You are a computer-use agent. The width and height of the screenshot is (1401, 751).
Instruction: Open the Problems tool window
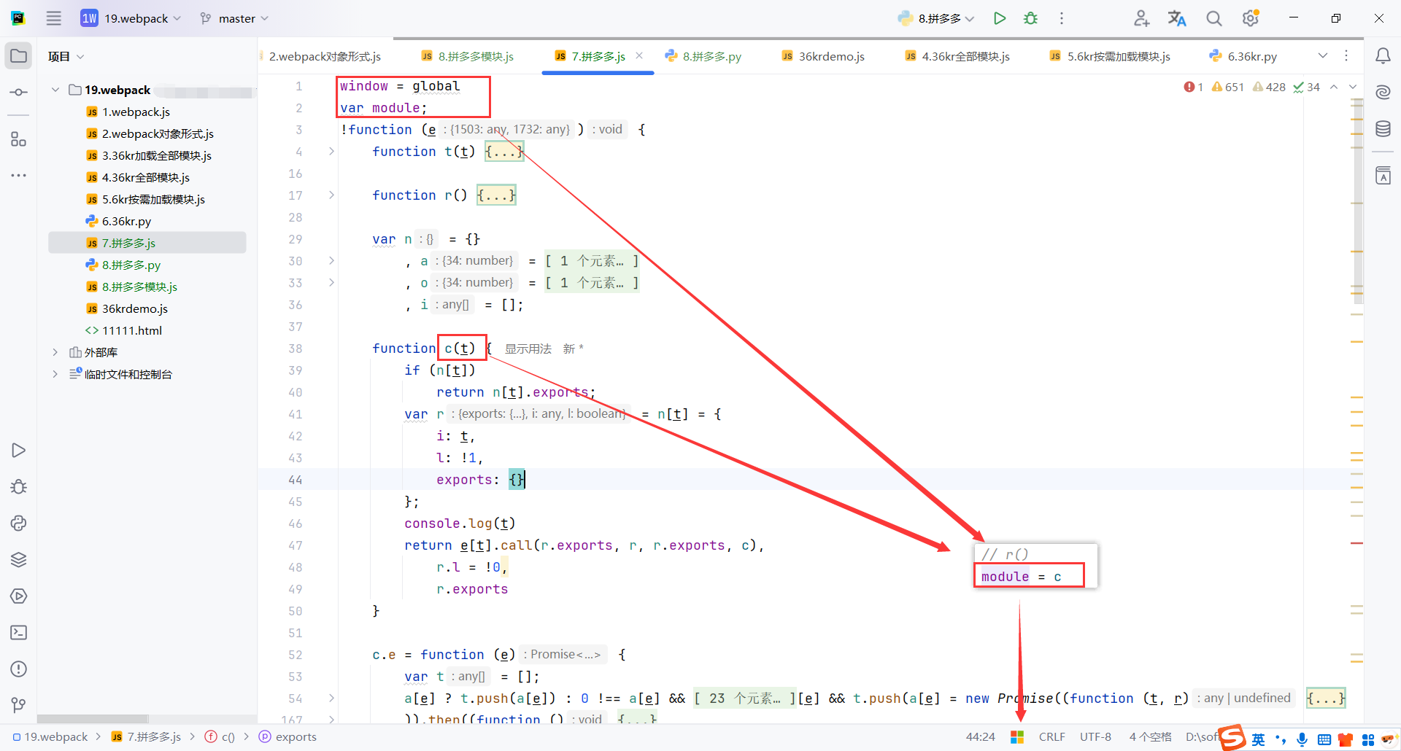click(18, 669)
